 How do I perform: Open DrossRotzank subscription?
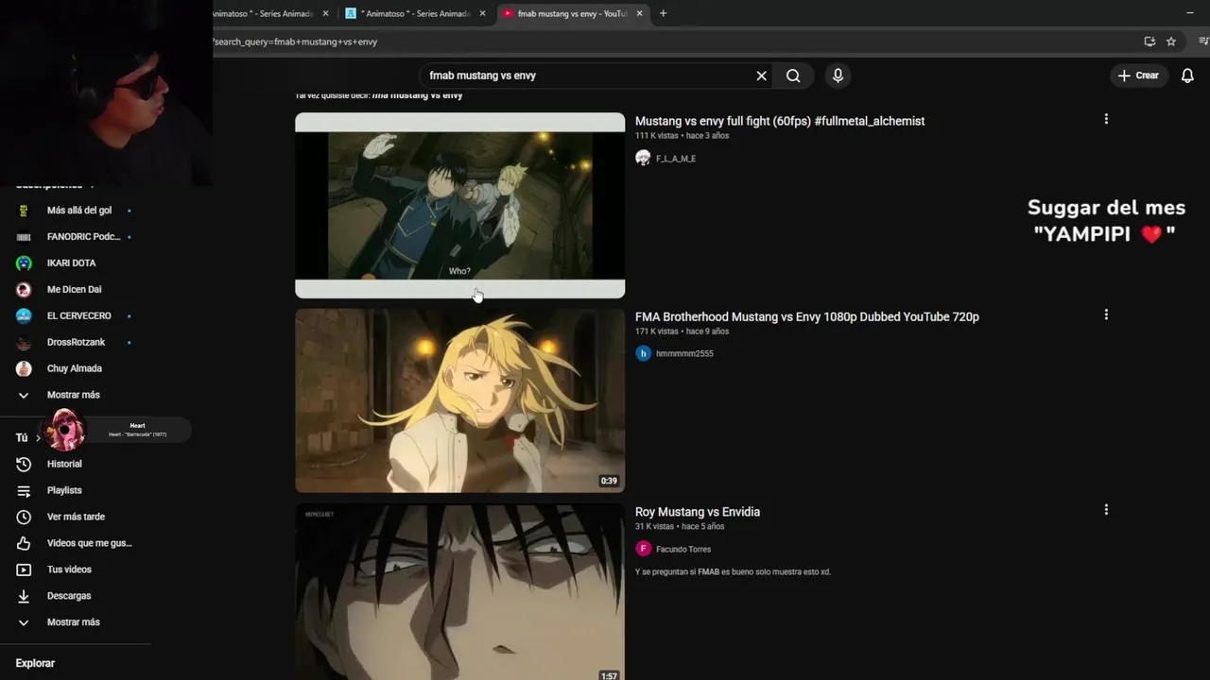pos(76,342)
